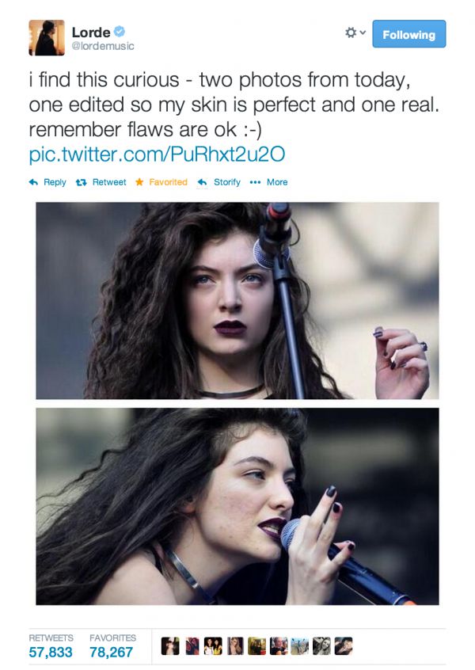Open the @lordemusic handle link
475x670 pixels.
tap(102, 46)
